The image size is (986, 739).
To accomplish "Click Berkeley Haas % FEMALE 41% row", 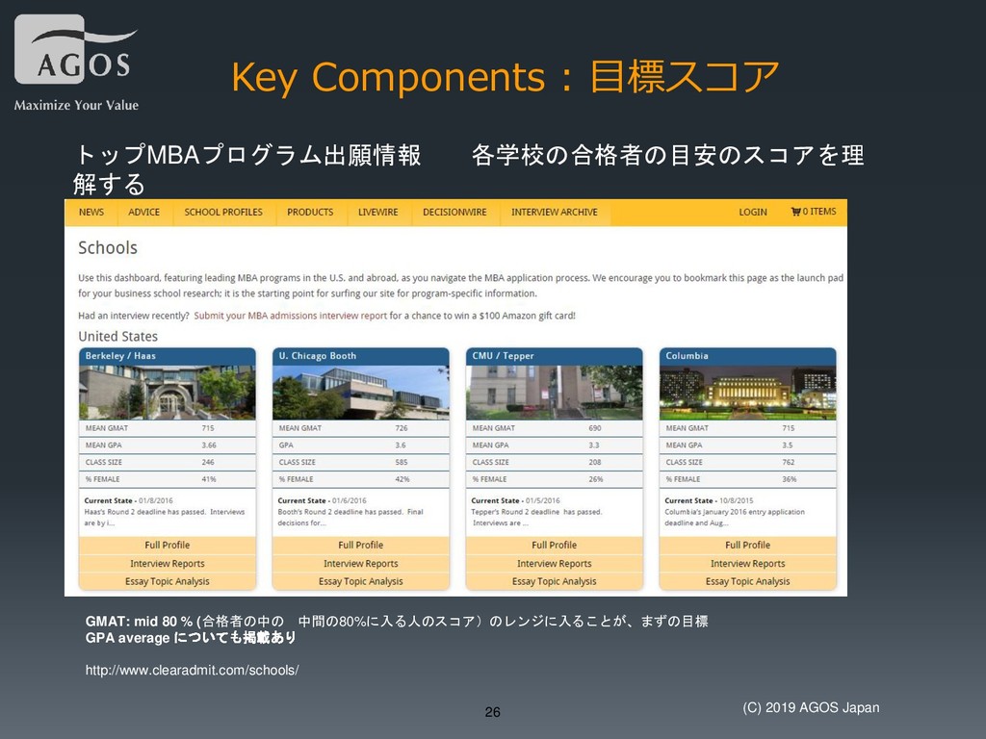I will click(x=168, y=479).
